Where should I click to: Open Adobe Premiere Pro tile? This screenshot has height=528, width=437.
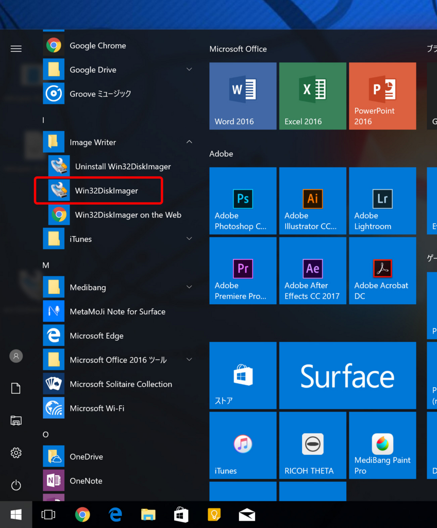coord(243,271)
